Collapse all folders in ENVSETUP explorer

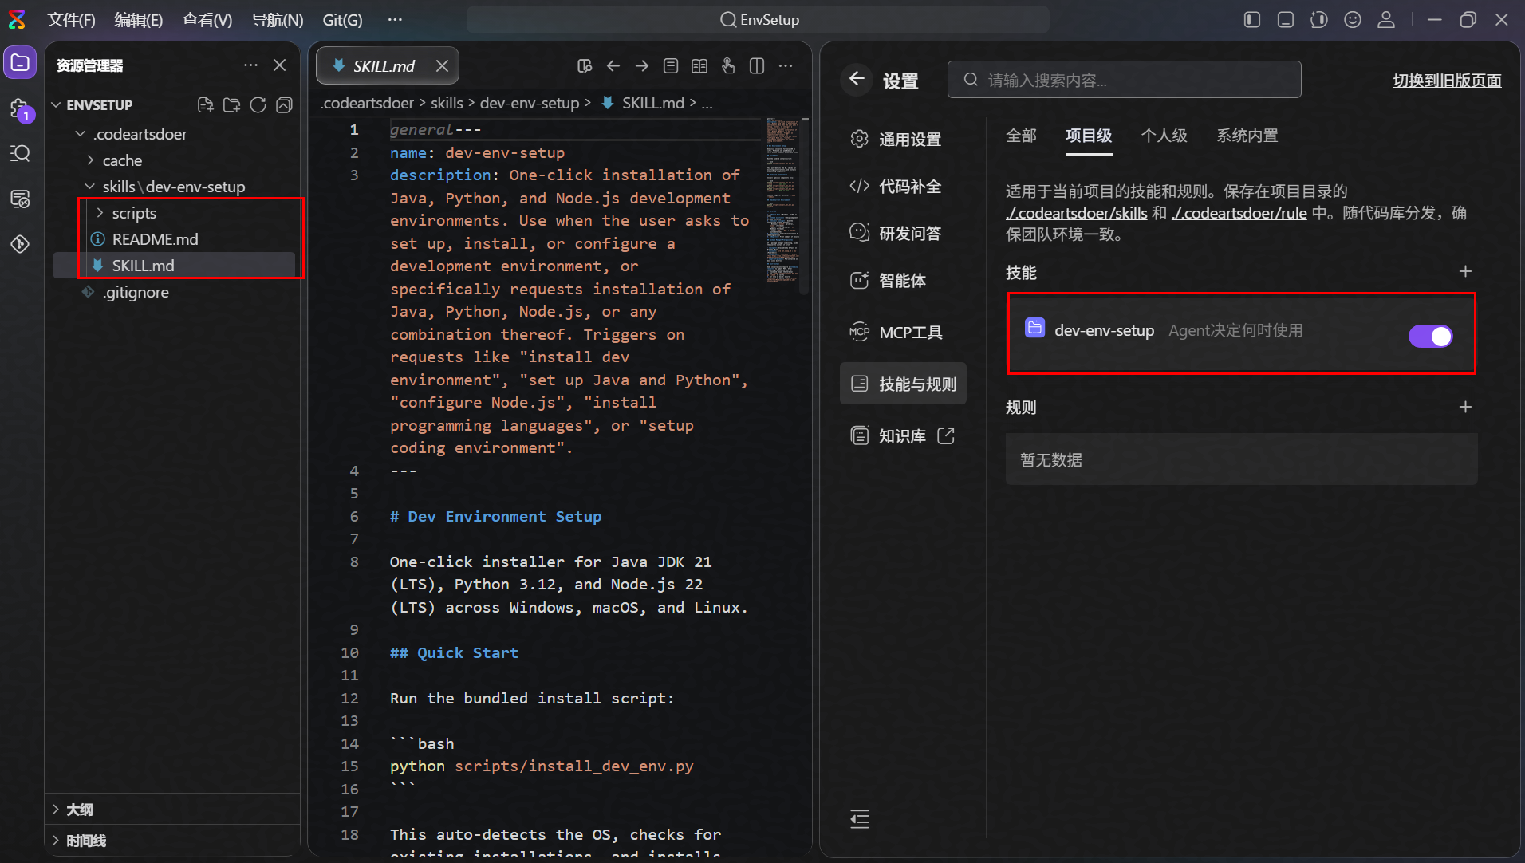[284, 105]
